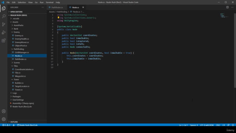Open the File menu
This screenshot has width=236, height=133.
[8, 3]
